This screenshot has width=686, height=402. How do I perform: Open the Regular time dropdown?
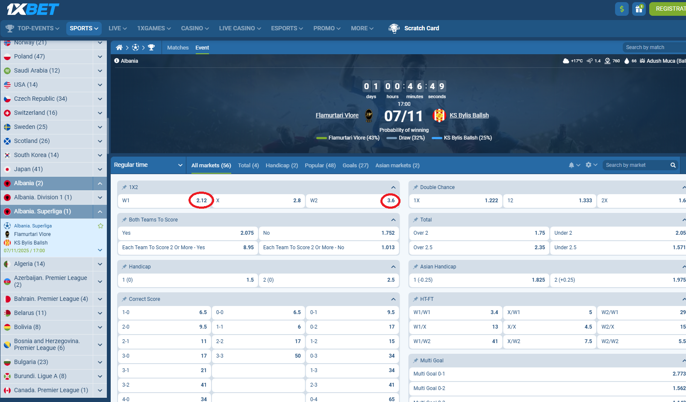[x=148, y=165]
